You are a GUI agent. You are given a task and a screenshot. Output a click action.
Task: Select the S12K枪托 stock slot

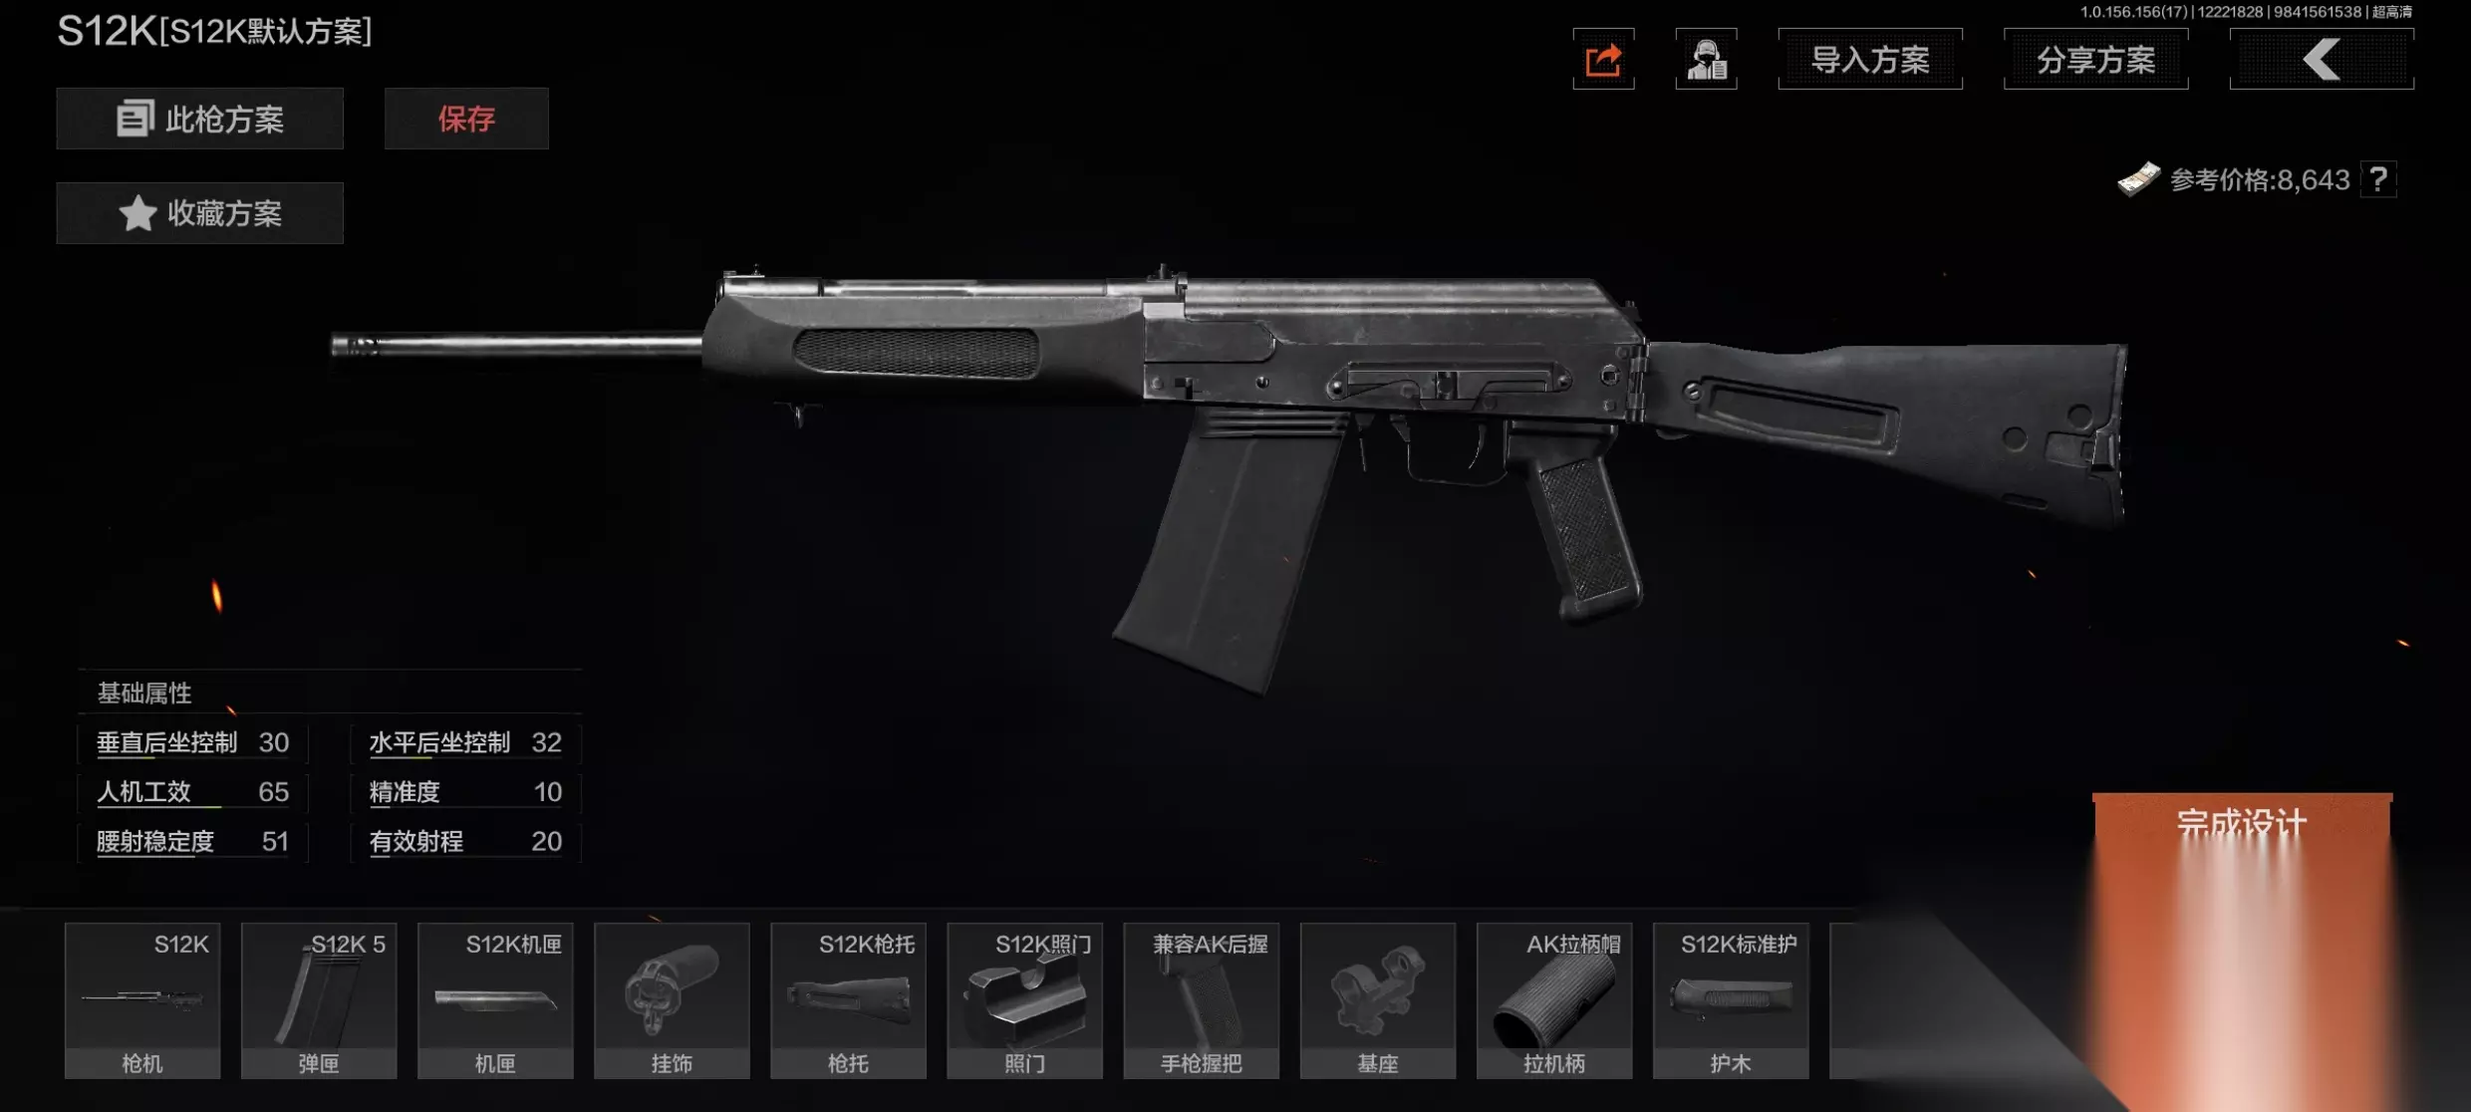pos(848,1000)
